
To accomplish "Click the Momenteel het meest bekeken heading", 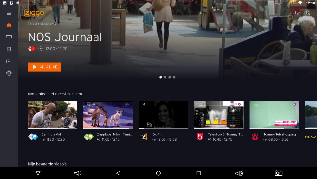I will (x=55, y=94).
